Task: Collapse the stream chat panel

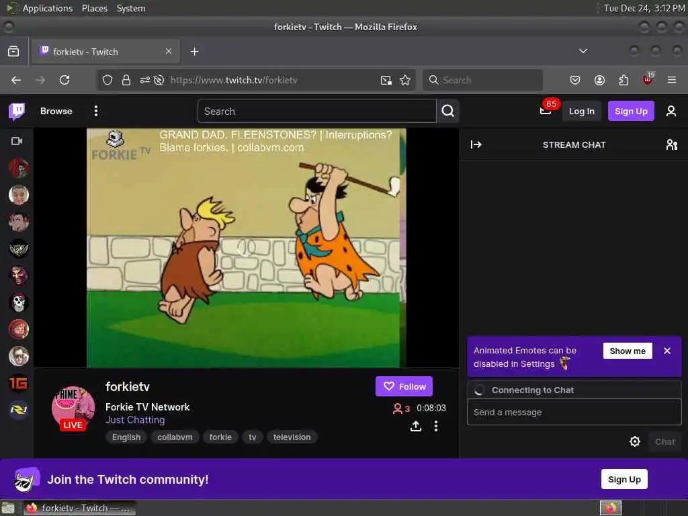Action: pos(476,145)
